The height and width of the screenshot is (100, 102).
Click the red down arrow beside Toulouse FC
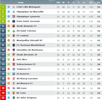(x=9, y=69)
